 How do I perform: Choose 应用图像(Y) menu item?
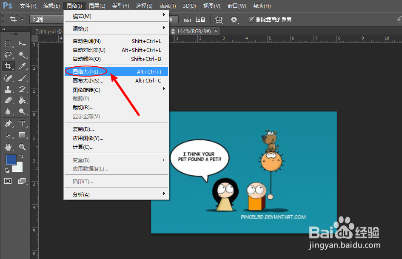pos(117,138)
